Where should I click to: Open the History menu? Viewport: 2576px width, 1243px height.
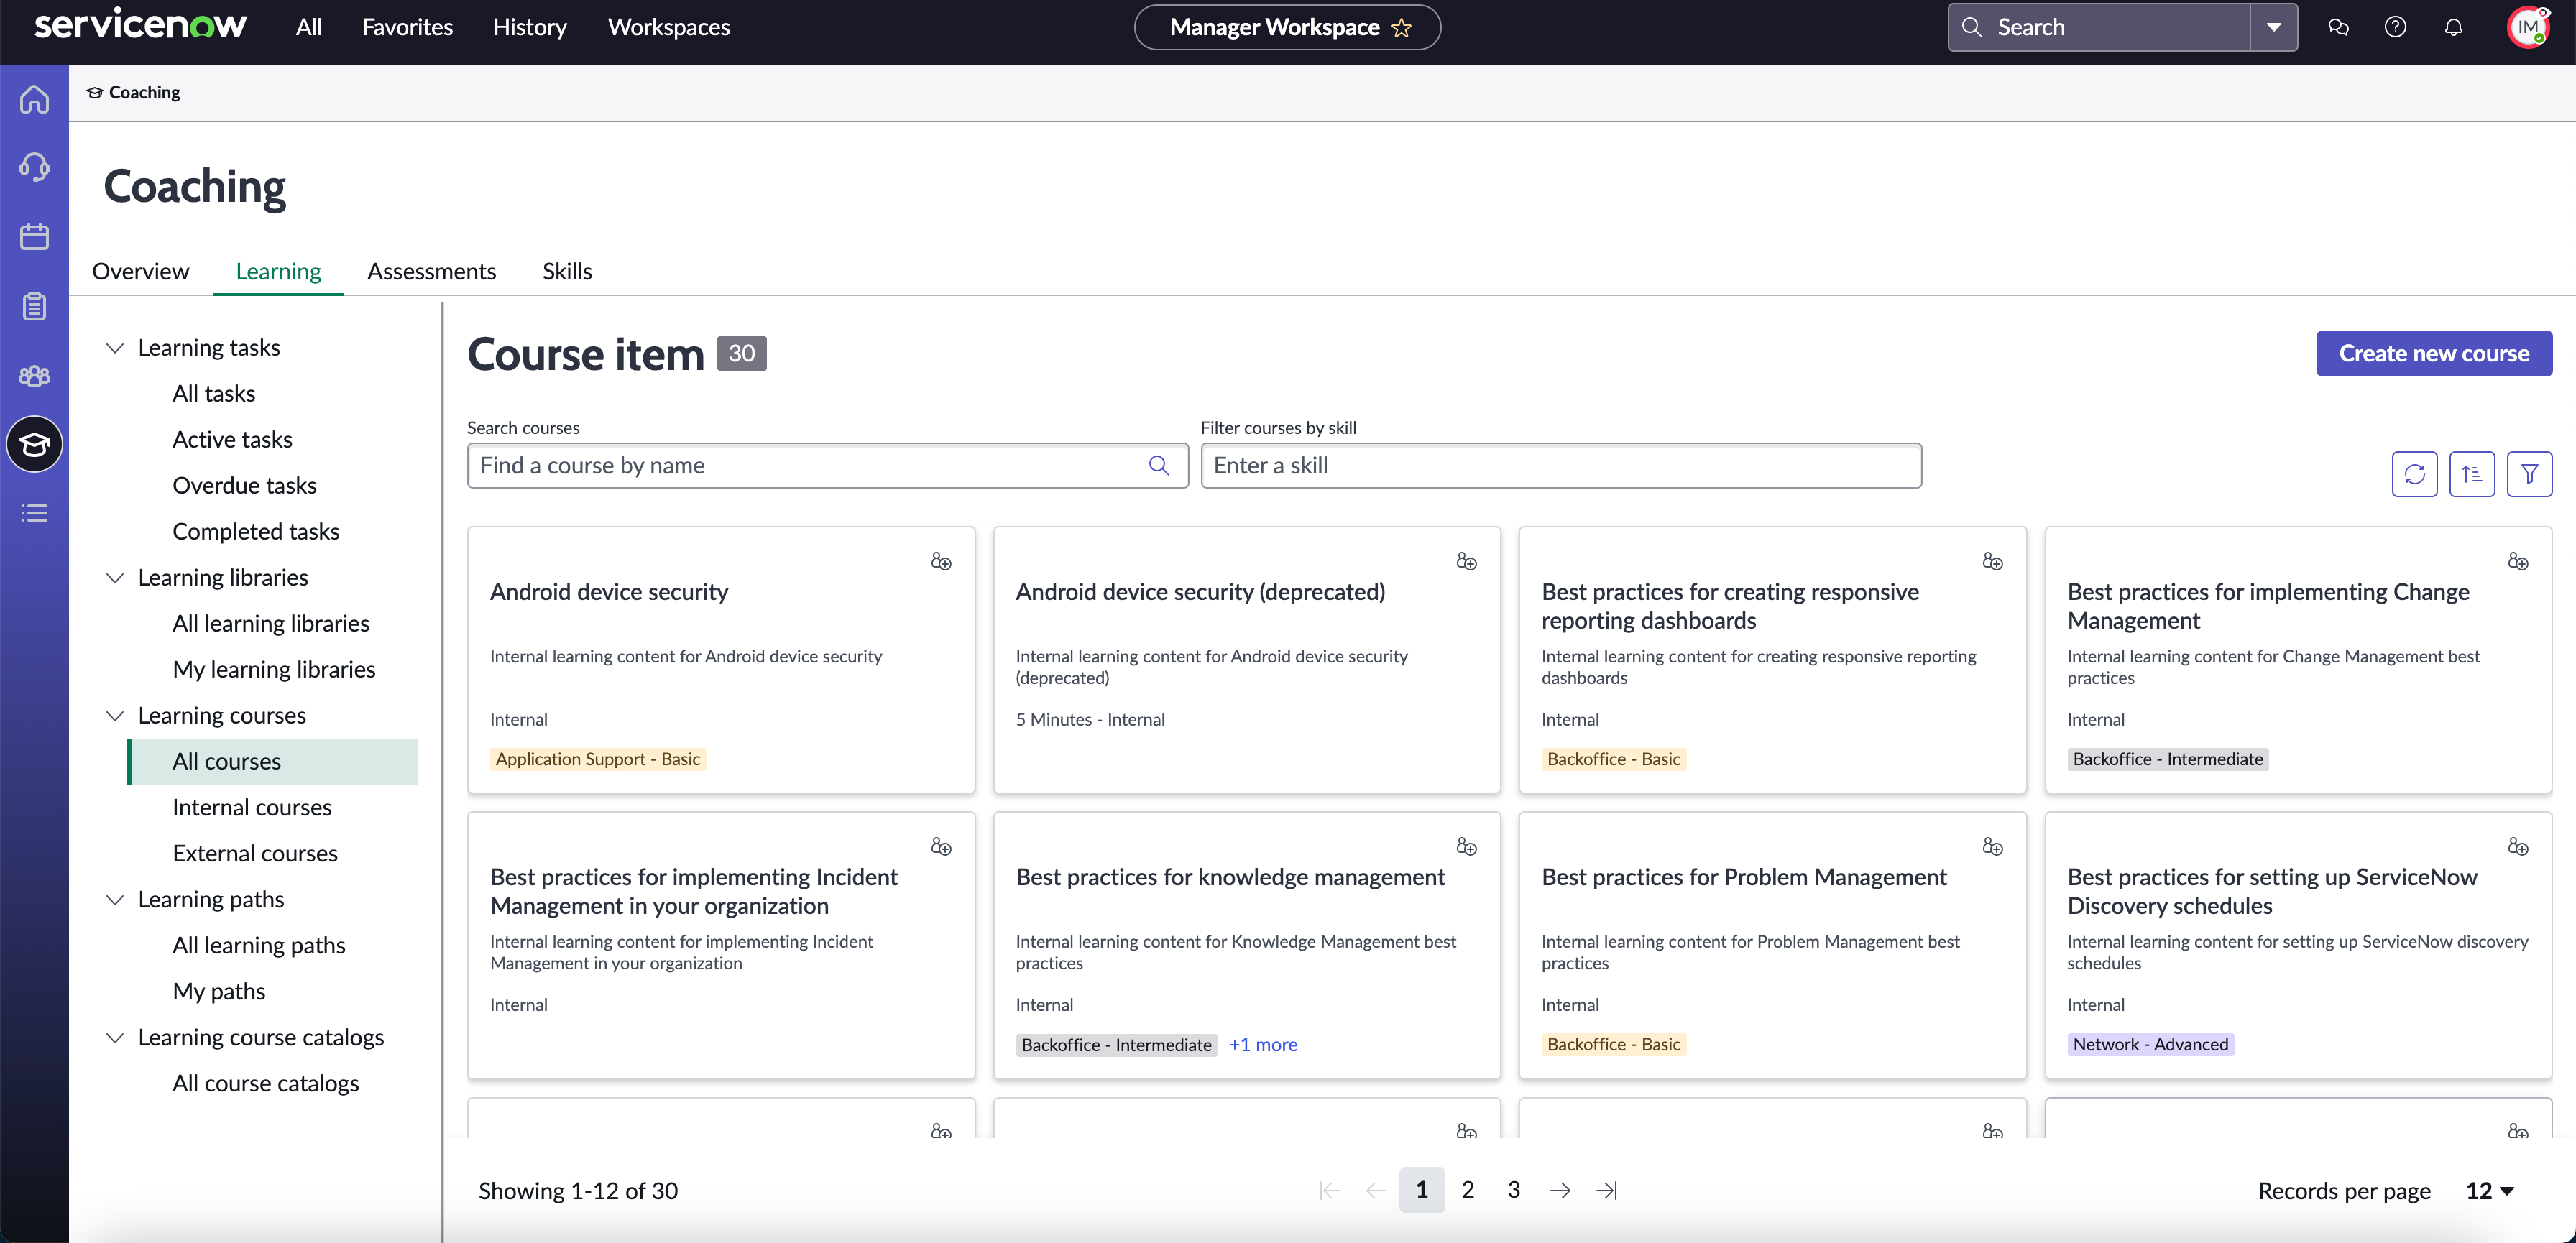(529, 27)
